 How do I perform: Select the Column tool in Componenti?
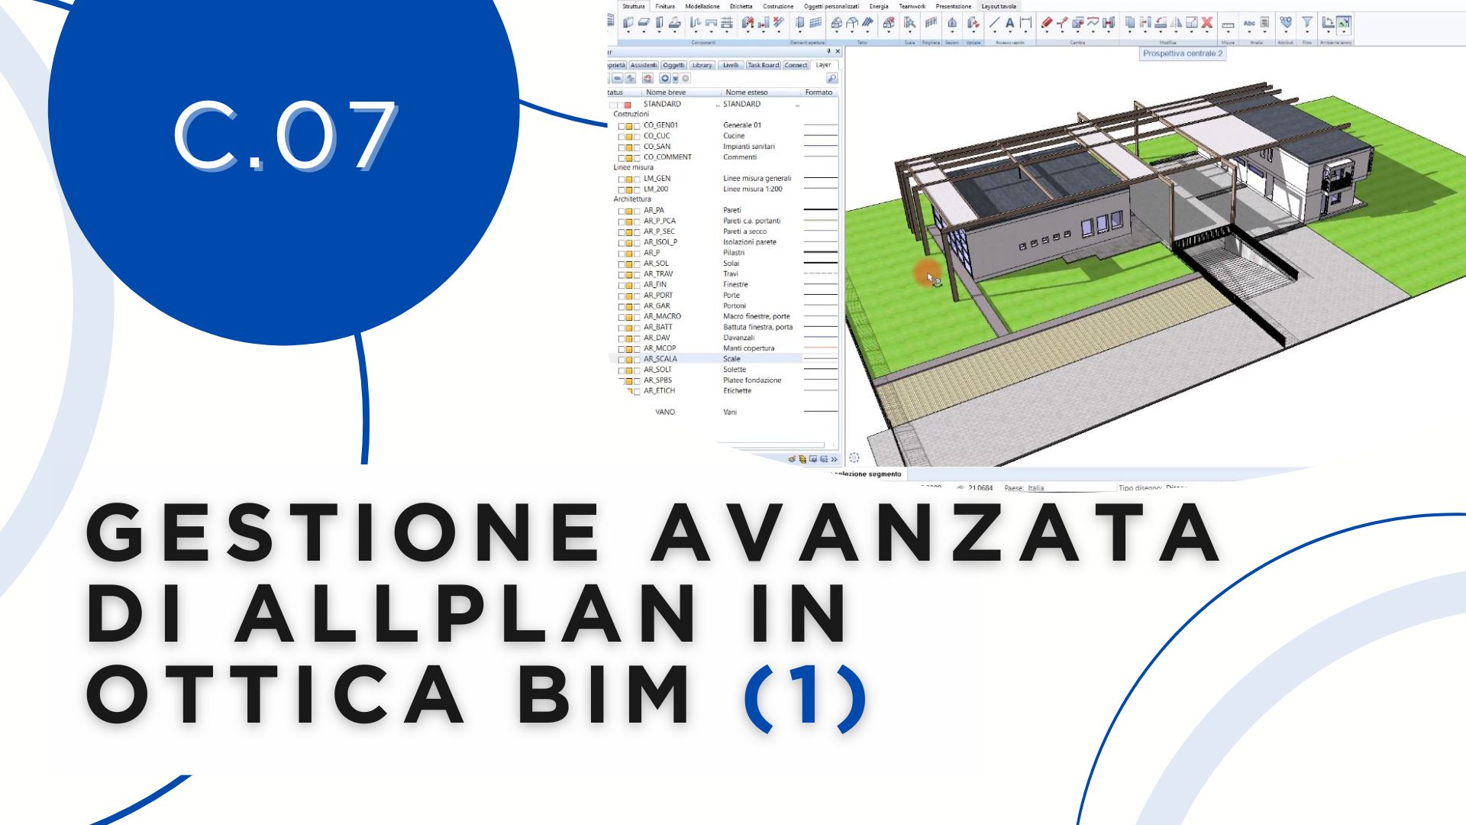pyautogui.click(x=659, y=22)
